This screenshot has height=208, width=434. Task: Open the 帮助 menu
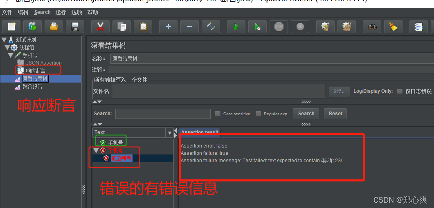point(92,12)
